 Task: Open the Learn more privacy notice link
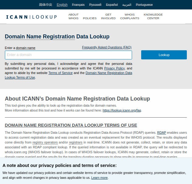(99, 178)
